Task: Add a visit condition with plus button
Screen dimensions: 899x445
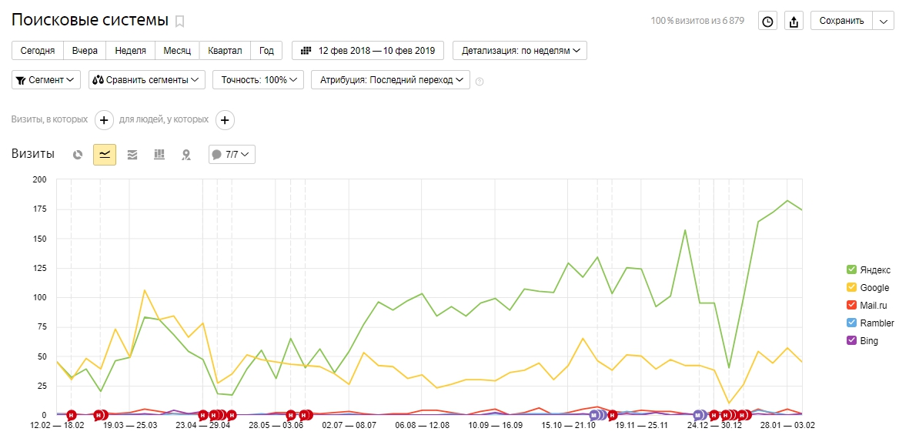Action: [x=104, y=120]
